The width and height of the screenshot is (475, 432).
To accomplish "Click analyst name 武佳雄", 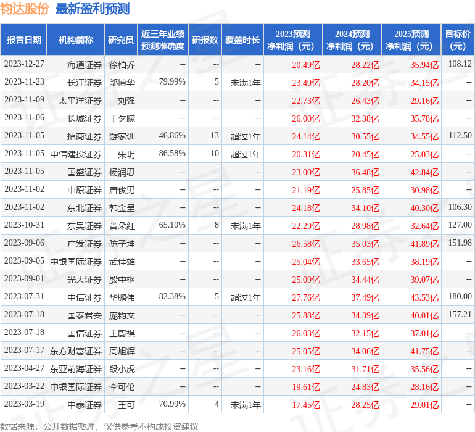I will point(122,262).
